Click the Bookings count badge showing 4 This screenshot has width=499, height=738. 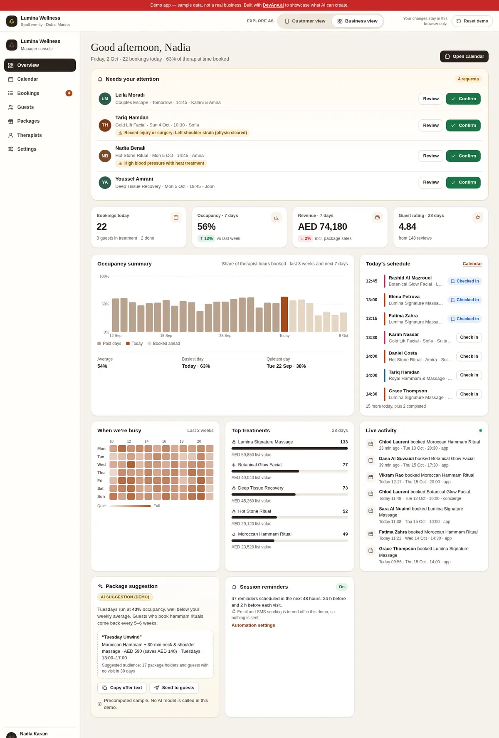pos(69,93)
